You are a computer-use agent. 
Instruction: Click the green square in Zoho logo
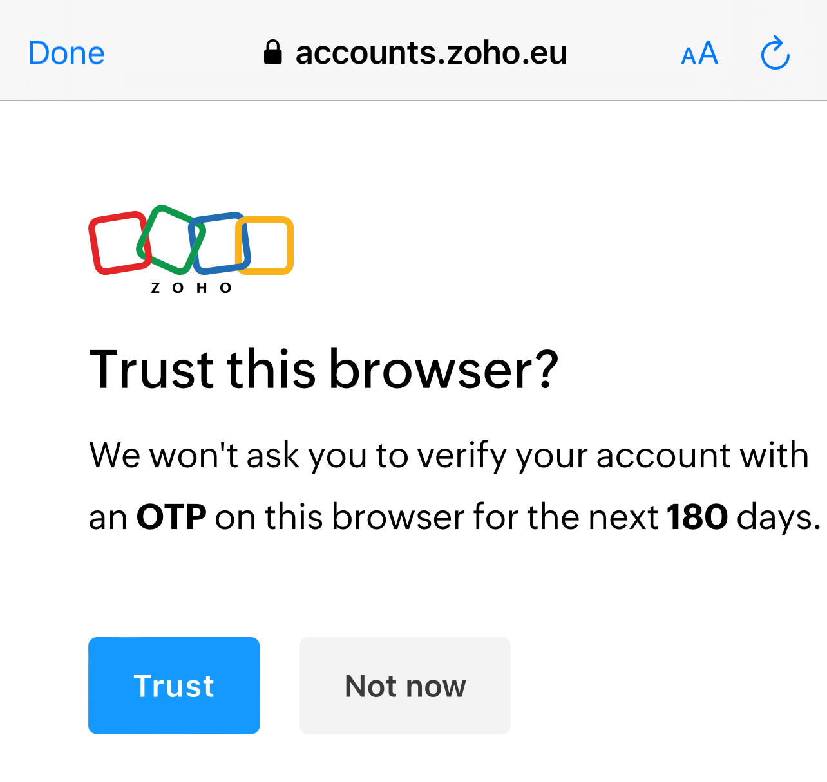point(171,239)
